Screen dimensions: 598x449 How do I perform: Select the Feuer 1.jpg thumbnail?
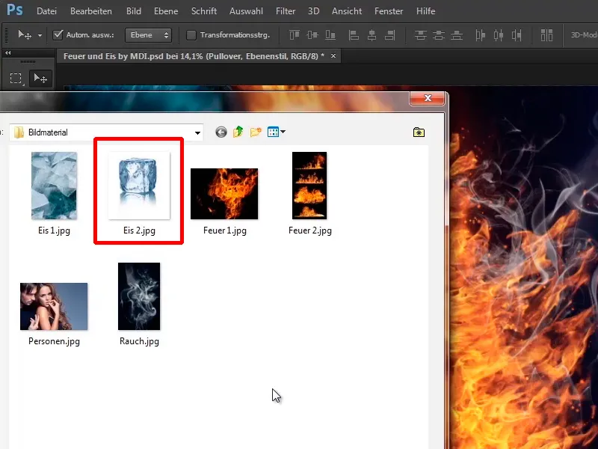coord(224,194)
